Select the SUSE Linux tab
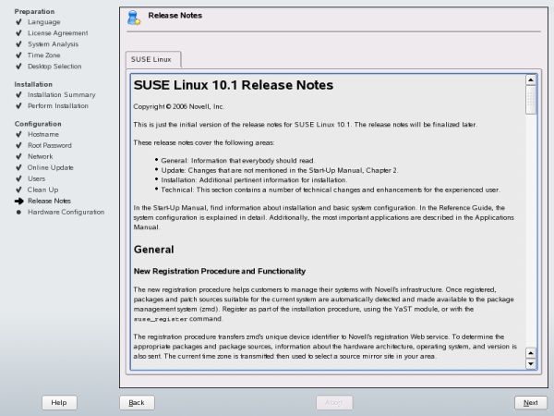The image size is (554, 416). 153,59
